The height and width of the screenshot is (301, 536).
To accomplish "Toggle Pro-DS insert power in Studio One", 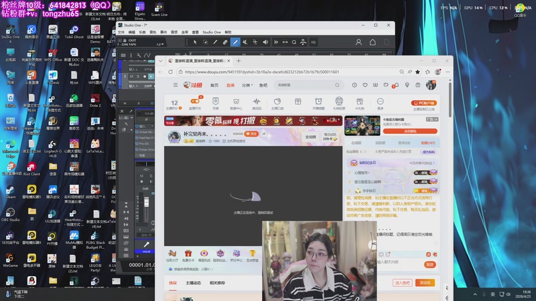I will [137, 144].
